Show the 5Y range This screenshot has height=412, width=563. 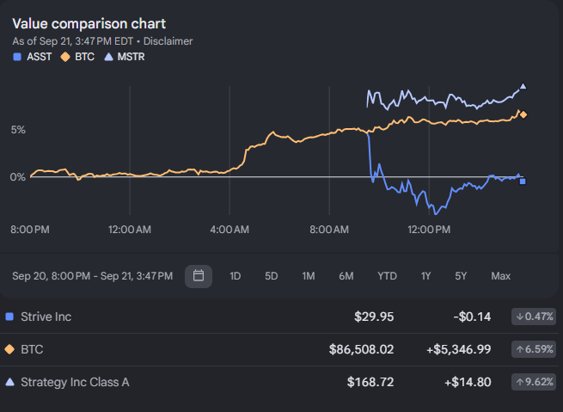461,276
